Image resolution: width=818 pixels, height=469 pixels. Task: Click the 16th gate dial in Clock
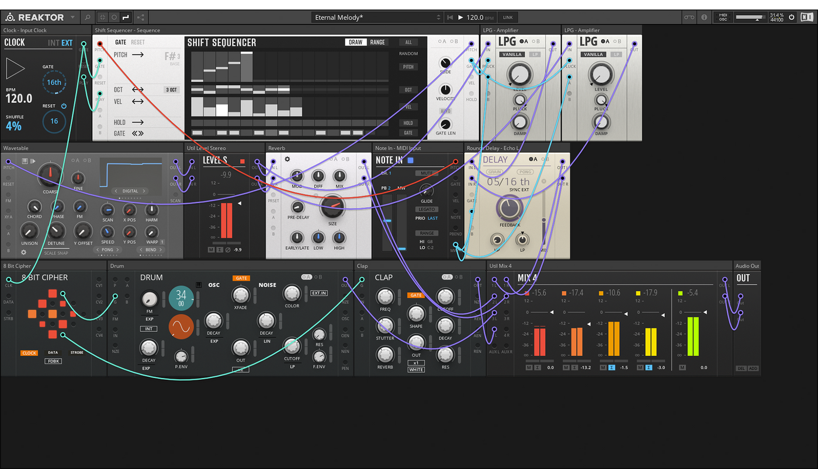(54, 82)
